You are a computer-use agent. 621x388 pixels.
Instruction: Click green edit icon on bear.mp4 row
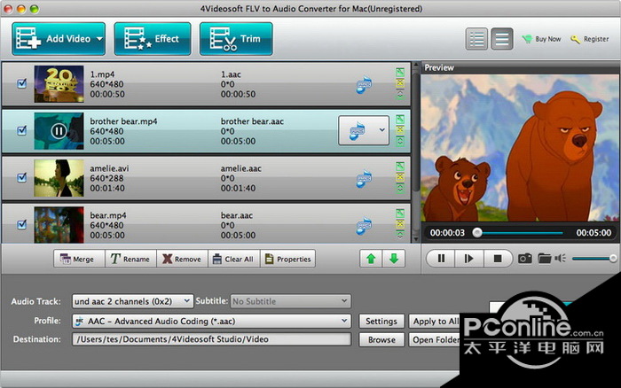(x=400, y=213)
